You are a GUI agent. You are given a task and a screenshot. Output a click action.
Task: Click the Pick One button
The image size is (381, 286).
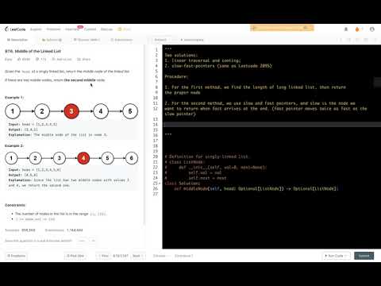pyautogui.click(x=75, y=256)
